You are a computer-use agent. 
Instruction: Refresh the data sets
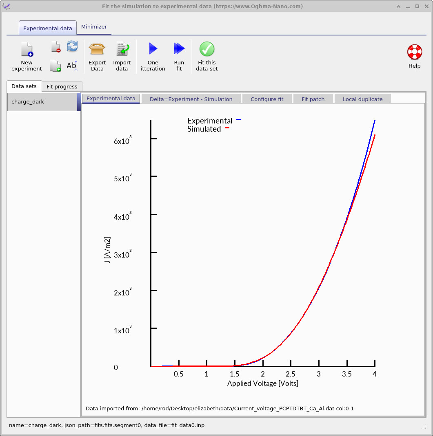pos(72,46)
